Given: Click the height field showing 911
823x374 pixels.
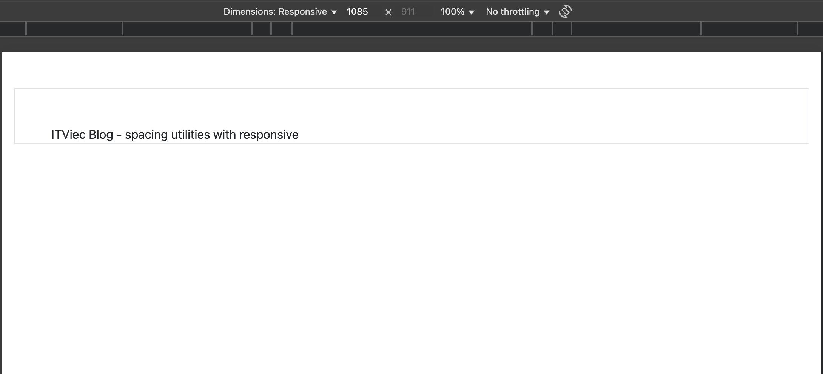Looking at the screenshot, I should click(x=408, y=12).
